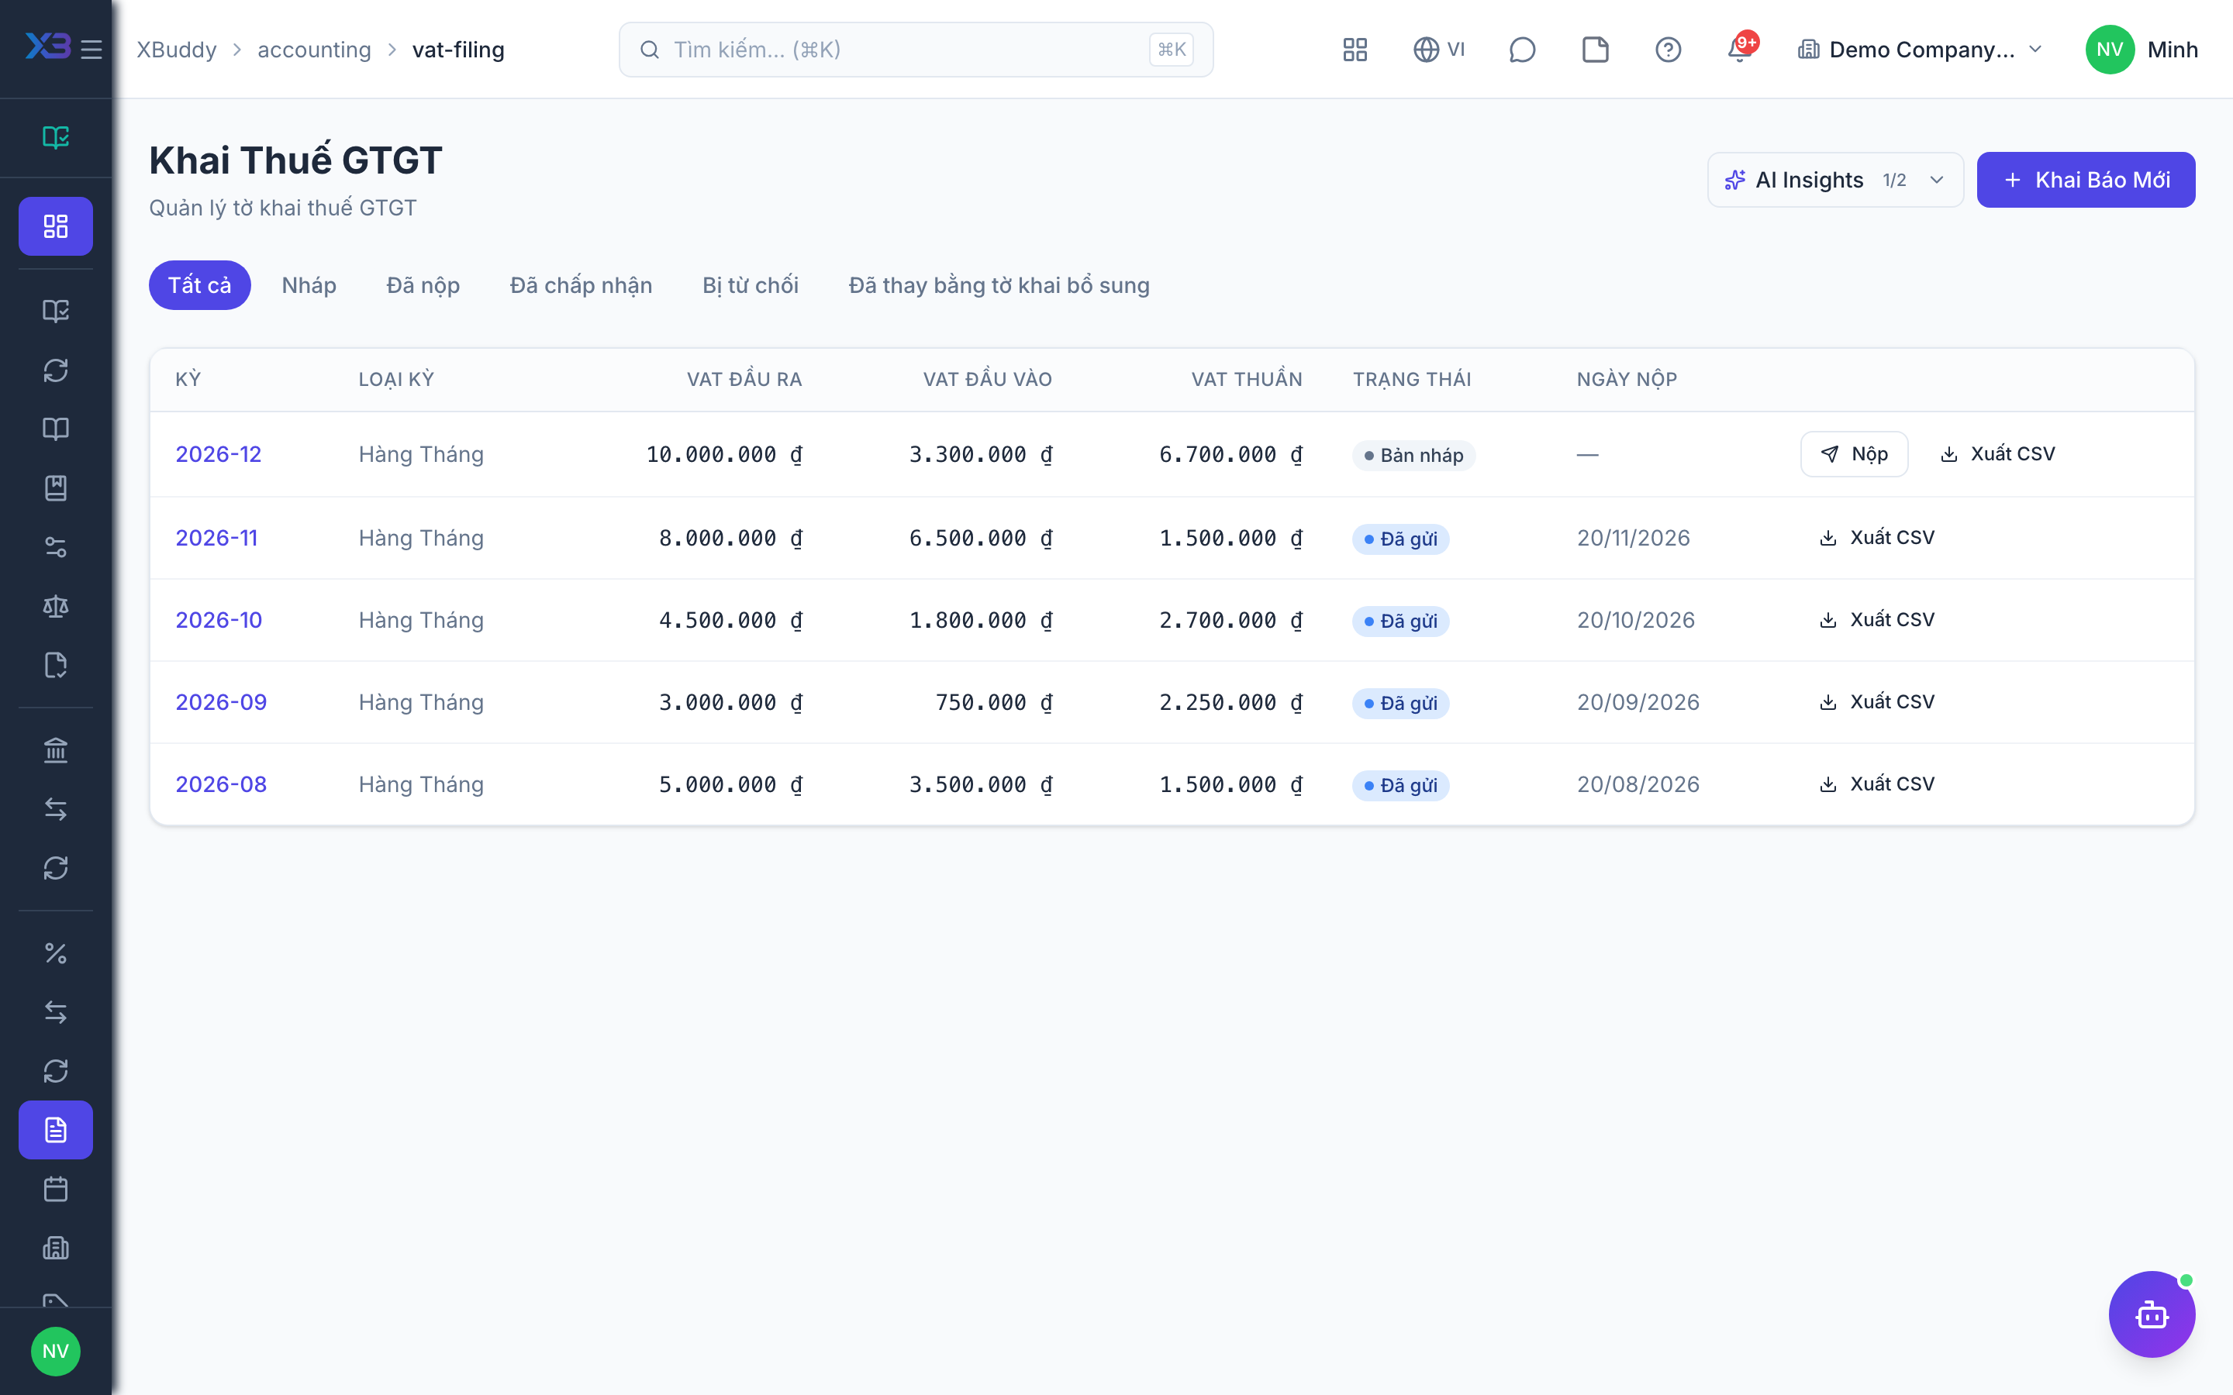Image resolution: width=2233 pixels, height=1395 pixels.
Task: Open the calendar sidebar icon
Action: pos(55,1190)
